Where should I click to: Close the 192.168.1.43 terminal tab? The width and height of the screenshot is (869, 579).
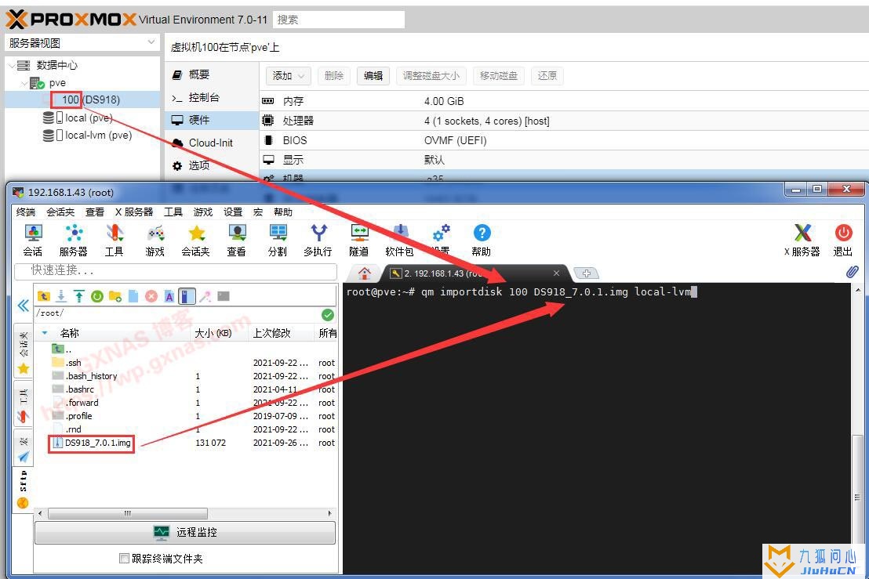[556, 273]
